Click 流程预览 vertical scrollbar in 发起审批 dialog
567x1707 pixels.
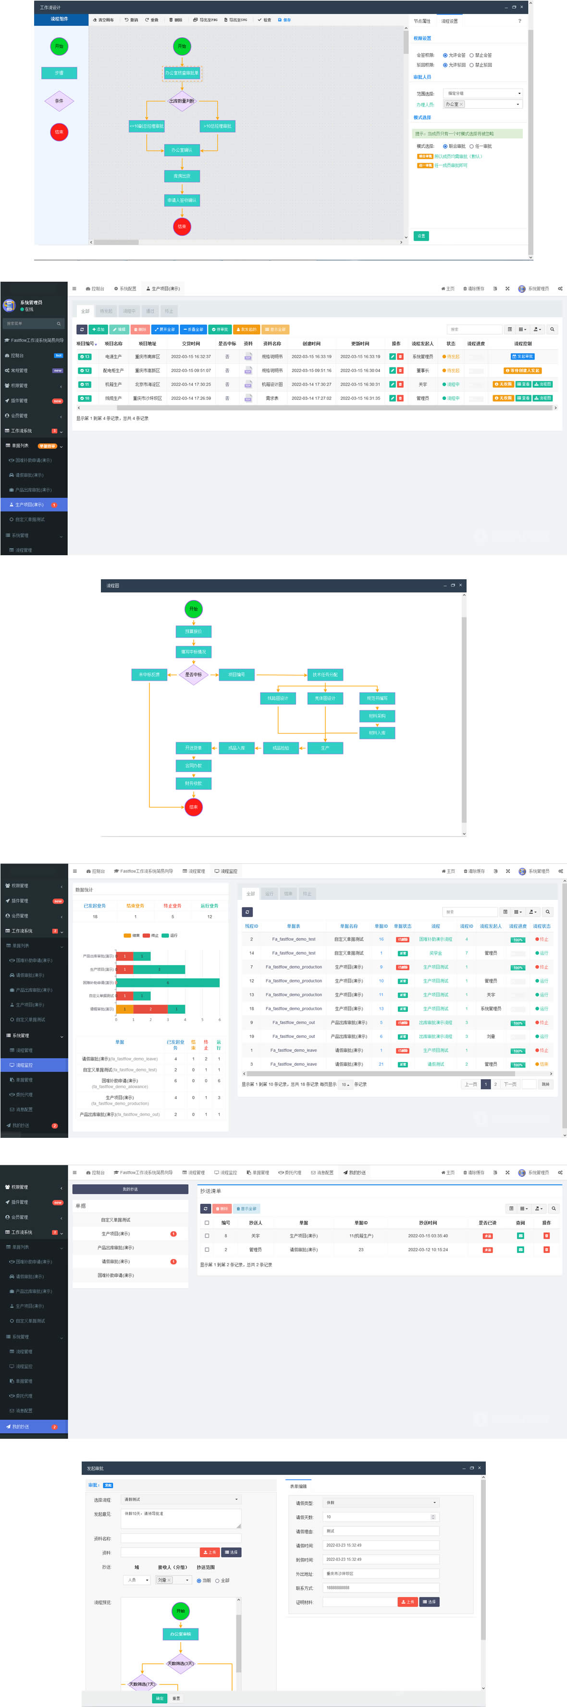pyautogui.click(x=238, y=1644)
